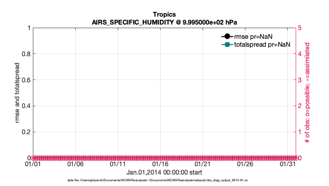Image resolution: width=329 pixels, height=186 pixels.
Task: Click the 0.4 left y-axis tick label
Action: [25, 106]
